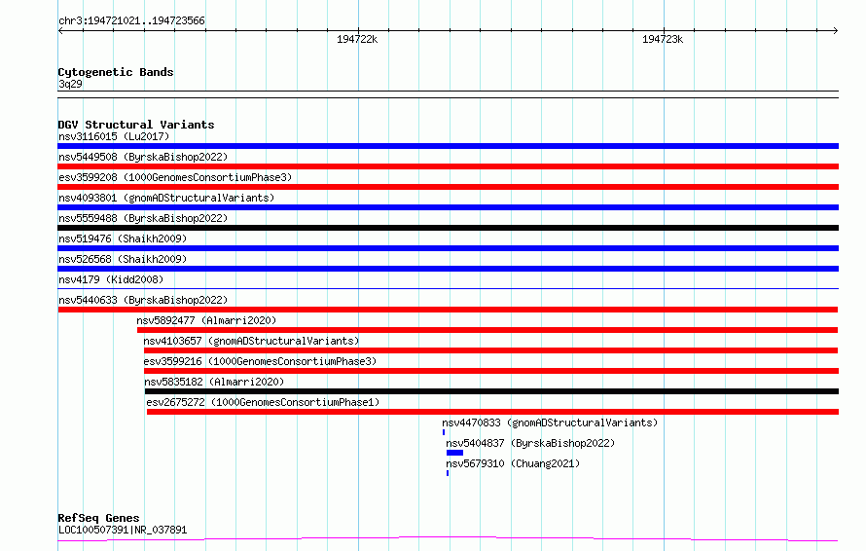This screenshot has width=866, height=551.
Task: Click the ruler's right arrow end
Action: click(835, 31)
